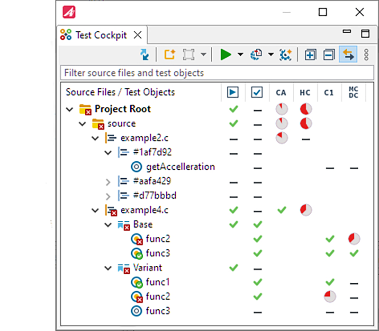Click the new folder with star icon
The image size is (379, 331).
(x=170, y=55)
